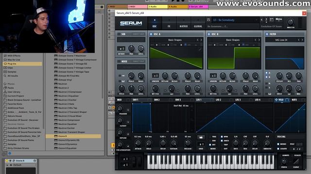Viewport: 311px width, 174px height.
Task: Select the LFO 2 tab
Action: pyautogui.click(x=218, y=100)
